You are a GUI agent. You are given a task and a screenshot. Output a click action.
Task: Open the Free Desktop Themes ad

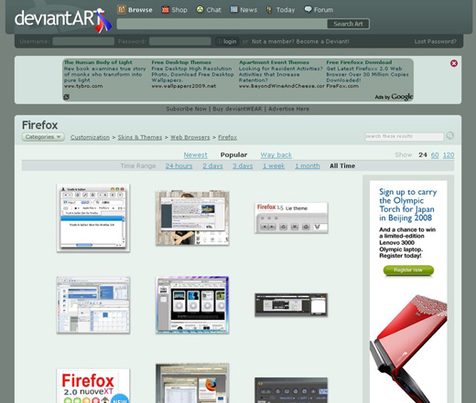(181, 62)
